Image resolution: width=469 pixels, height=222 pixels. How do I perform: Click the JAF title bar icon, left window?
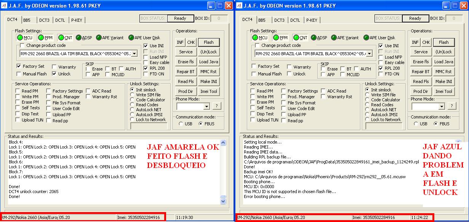[5, 6]
